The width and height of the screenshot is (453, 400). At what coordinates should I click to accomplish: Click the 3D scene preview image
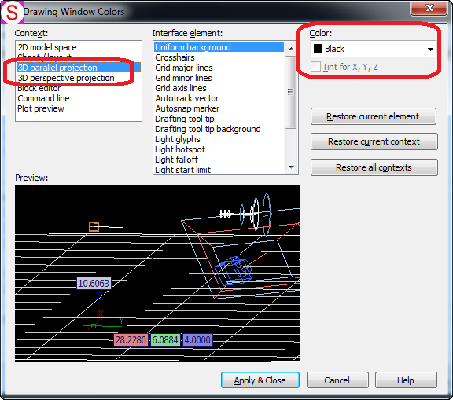tap(157, 273)
